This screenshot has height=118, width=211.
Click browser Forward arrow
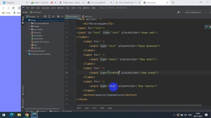8,8
